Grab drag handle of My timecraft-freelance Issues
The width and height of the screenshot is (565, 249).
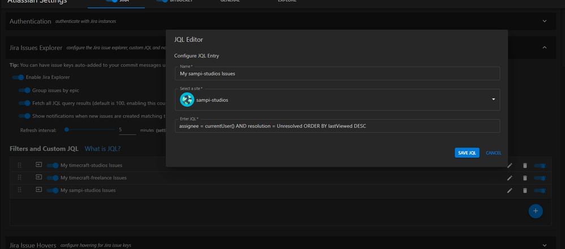pos(19,178)
